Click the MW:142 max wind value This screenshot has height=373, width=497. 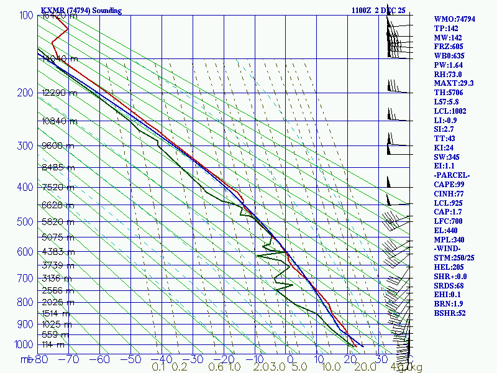point(448,37)
